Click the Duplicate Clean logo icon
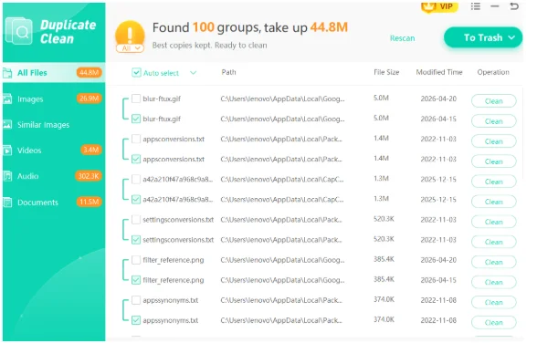The image size is (537, 343). (19, 31)
